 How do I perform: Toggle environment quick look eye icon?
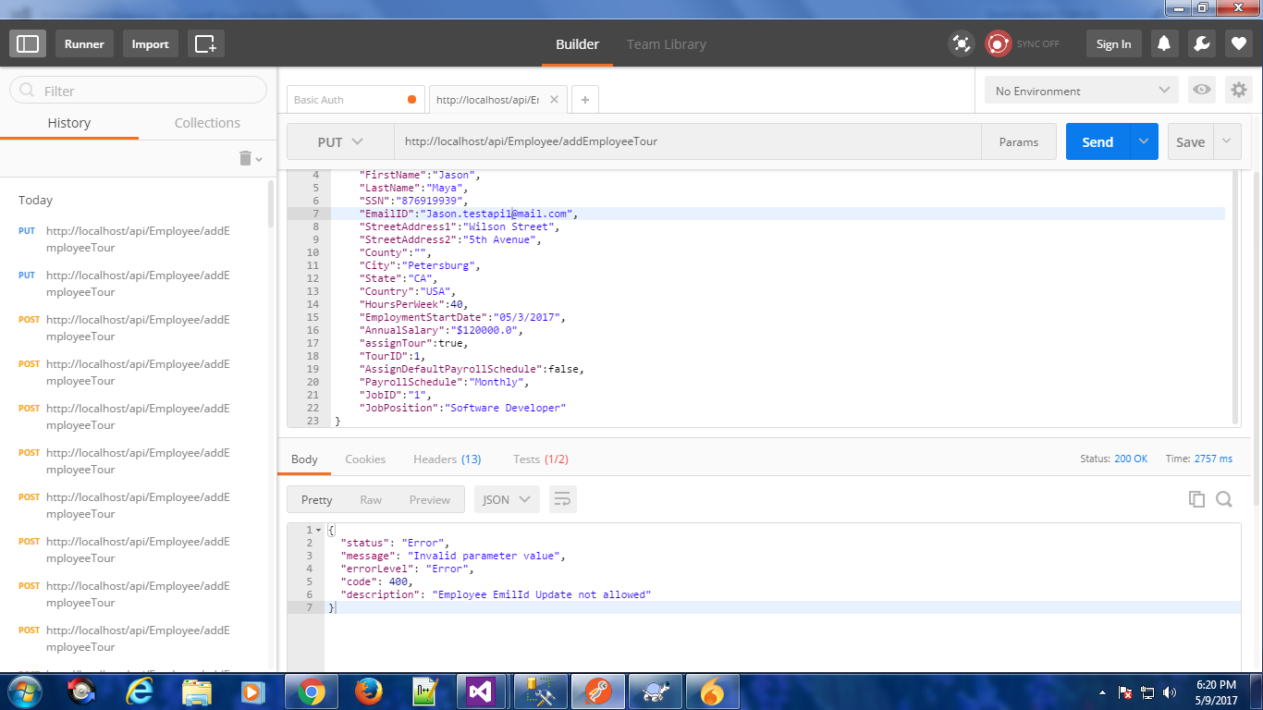1201,90
